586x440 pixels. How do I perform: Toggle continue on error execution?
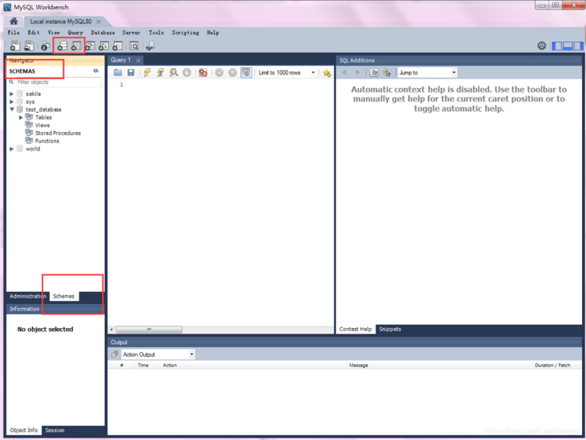(203, 73)
